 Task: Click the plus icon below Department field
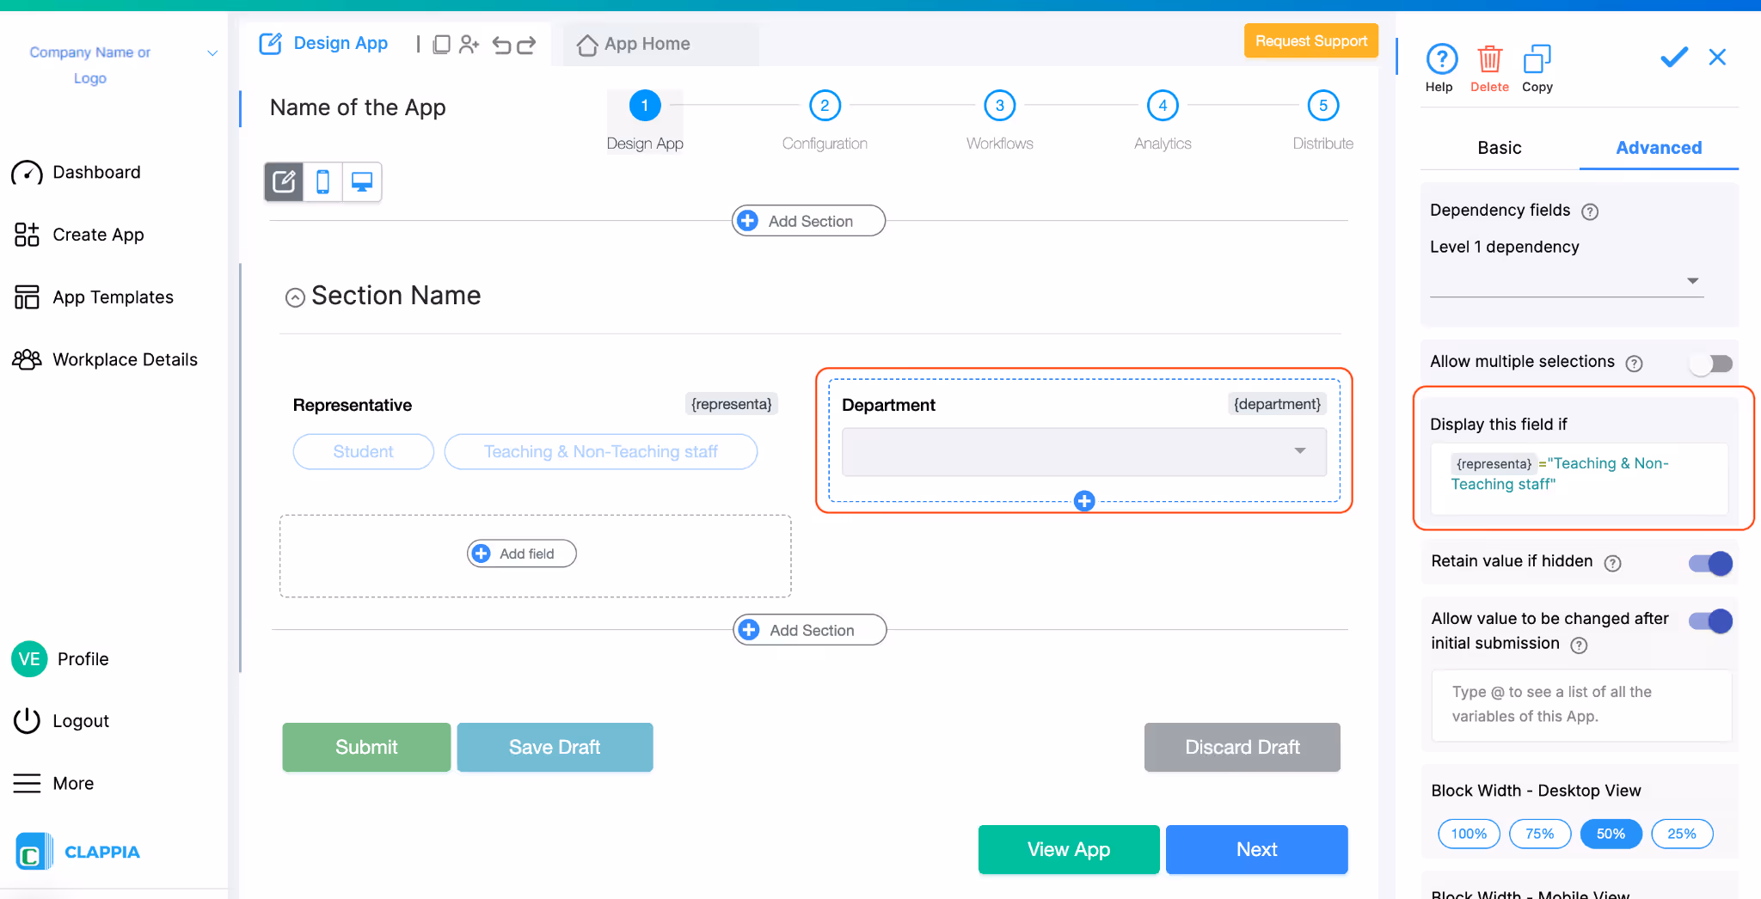[1084, 501]
